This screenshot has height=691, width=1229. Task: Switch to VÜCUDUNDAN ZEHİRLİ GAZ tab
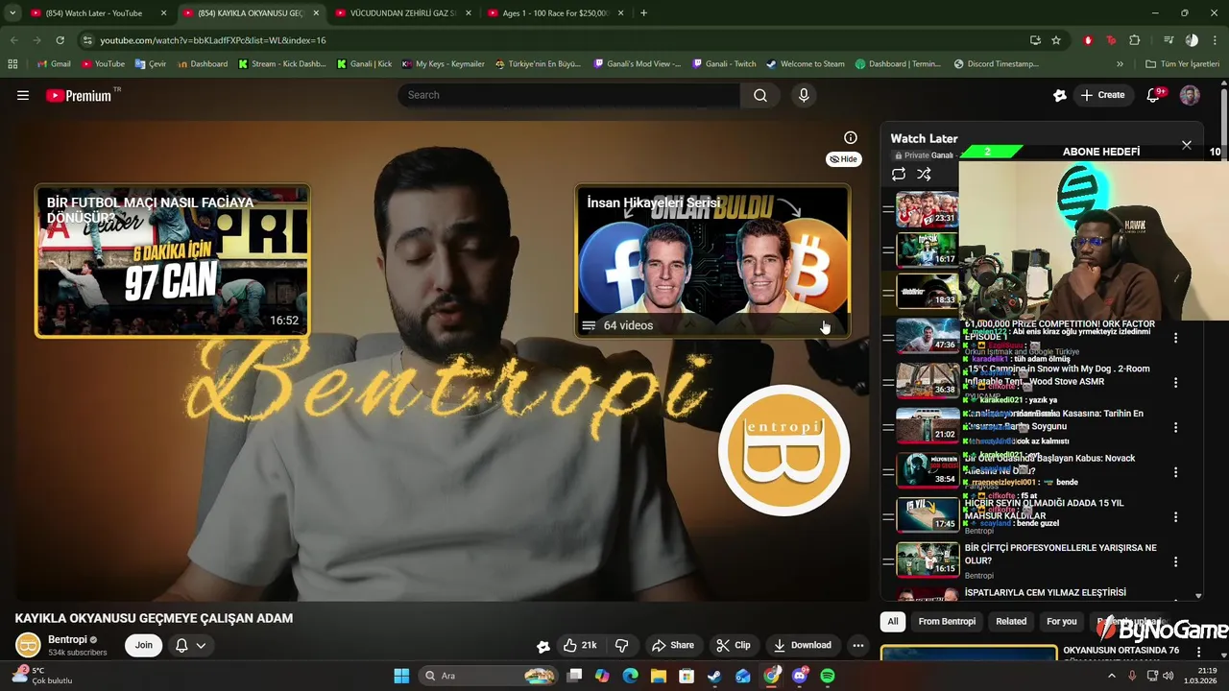(403, 13)
